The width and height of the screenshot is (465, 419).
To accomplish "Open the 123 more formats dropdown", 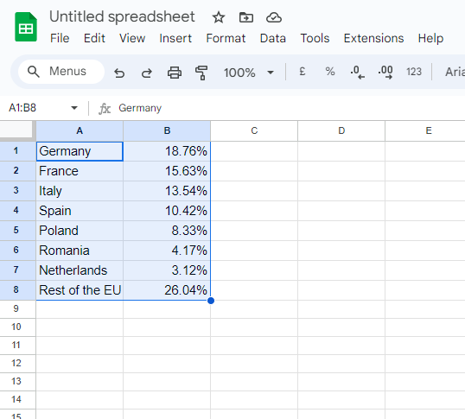I will tap(414, 72).
